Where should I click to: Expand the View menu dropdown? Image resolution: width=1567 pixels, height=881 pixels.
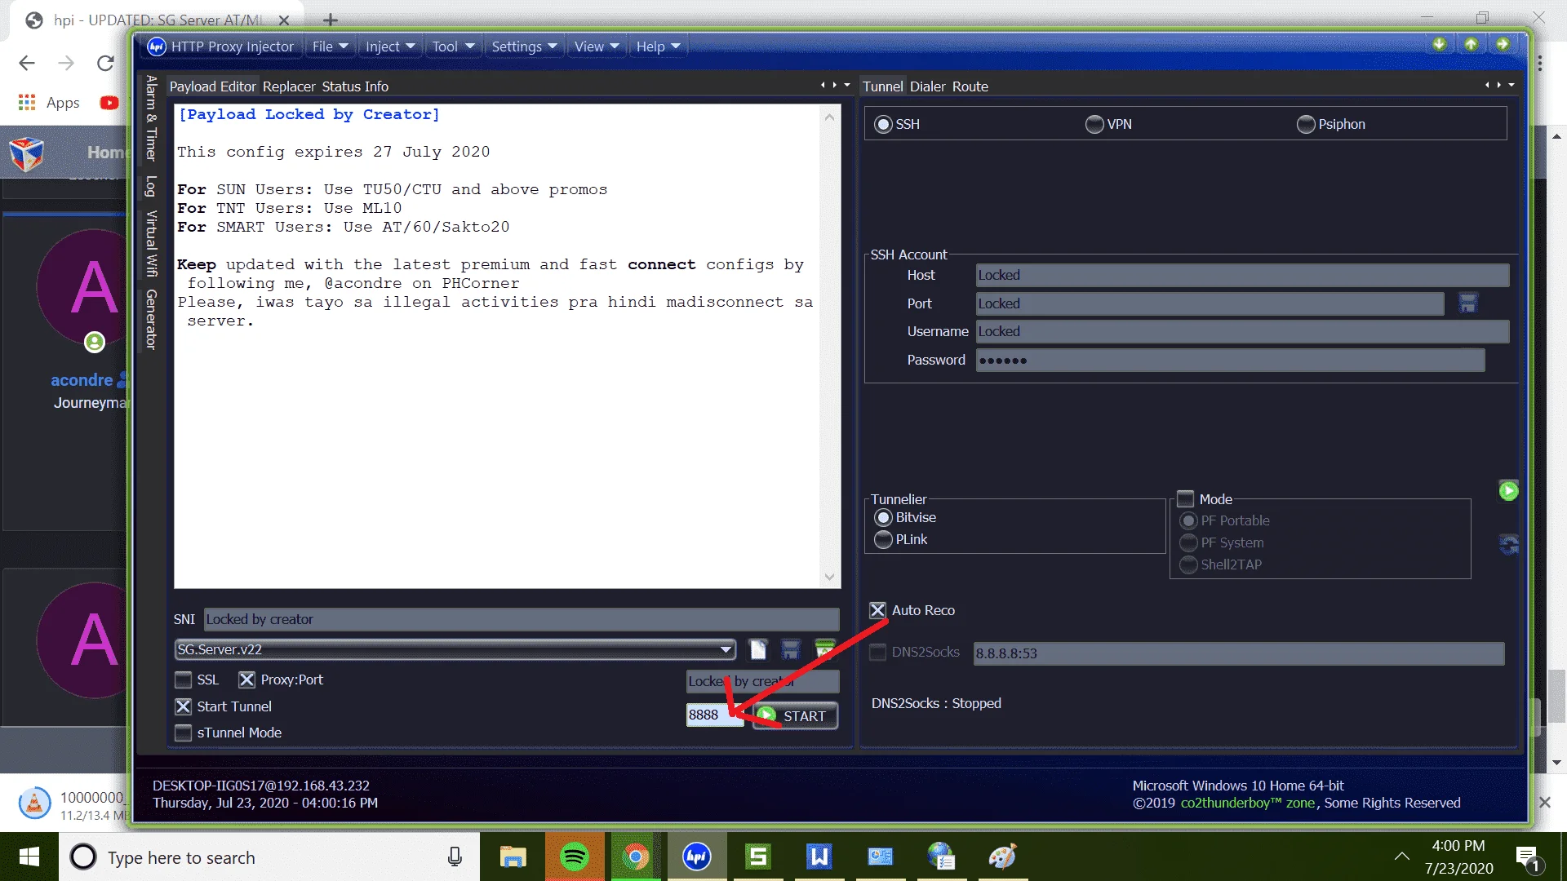pos(597,46)
